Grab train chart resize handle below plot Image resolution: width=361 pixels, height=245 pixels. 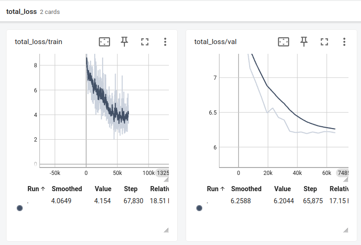(x=166, y=180)
